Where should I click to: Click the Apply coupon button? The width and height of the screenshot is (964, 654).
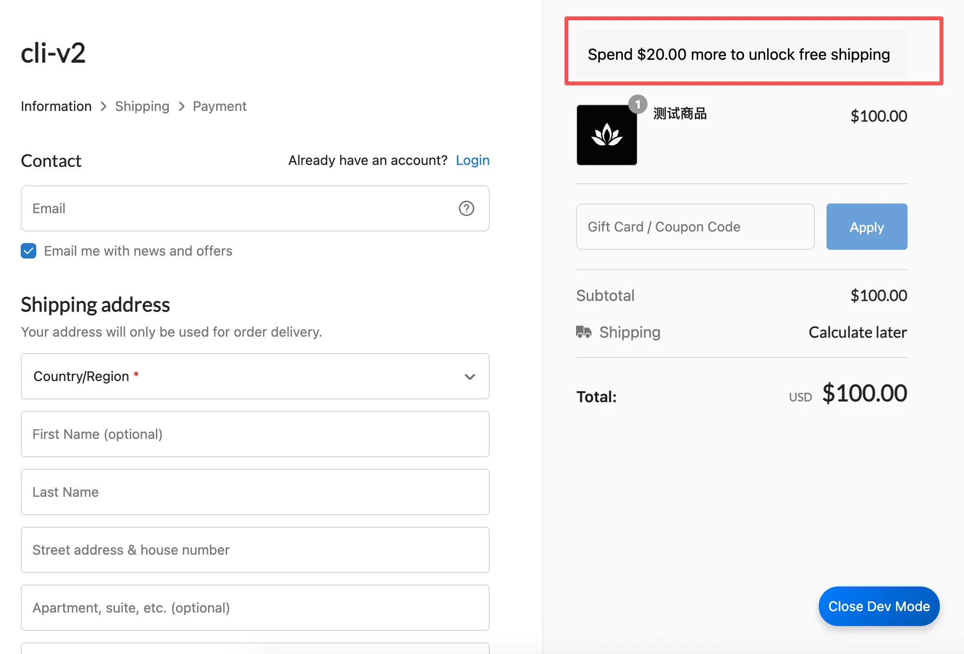(867, 227)
